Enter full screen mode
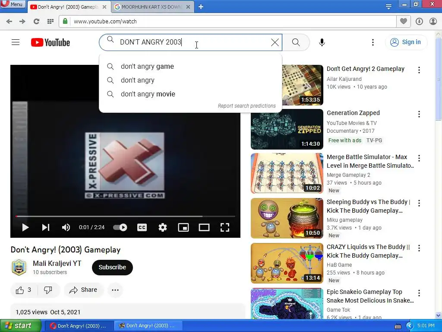This screenshot has height=332, width=442. click(x=224, y=227)
